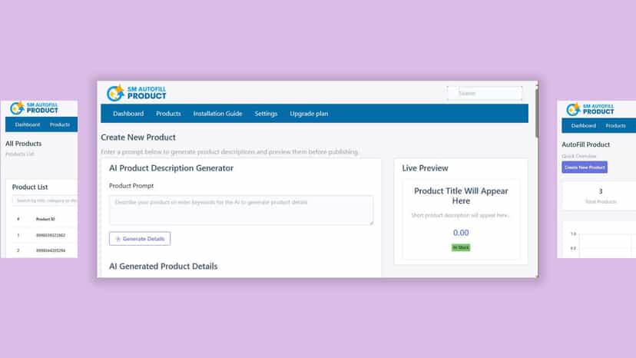The image size is (636, 358).
Task: Click the Product ID column header in left window
Action: click(x=45, y=219)
